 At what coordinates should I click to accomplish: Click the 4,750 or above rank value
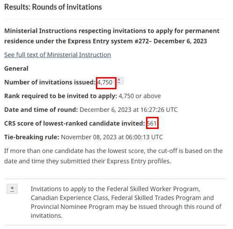point(140,96)
